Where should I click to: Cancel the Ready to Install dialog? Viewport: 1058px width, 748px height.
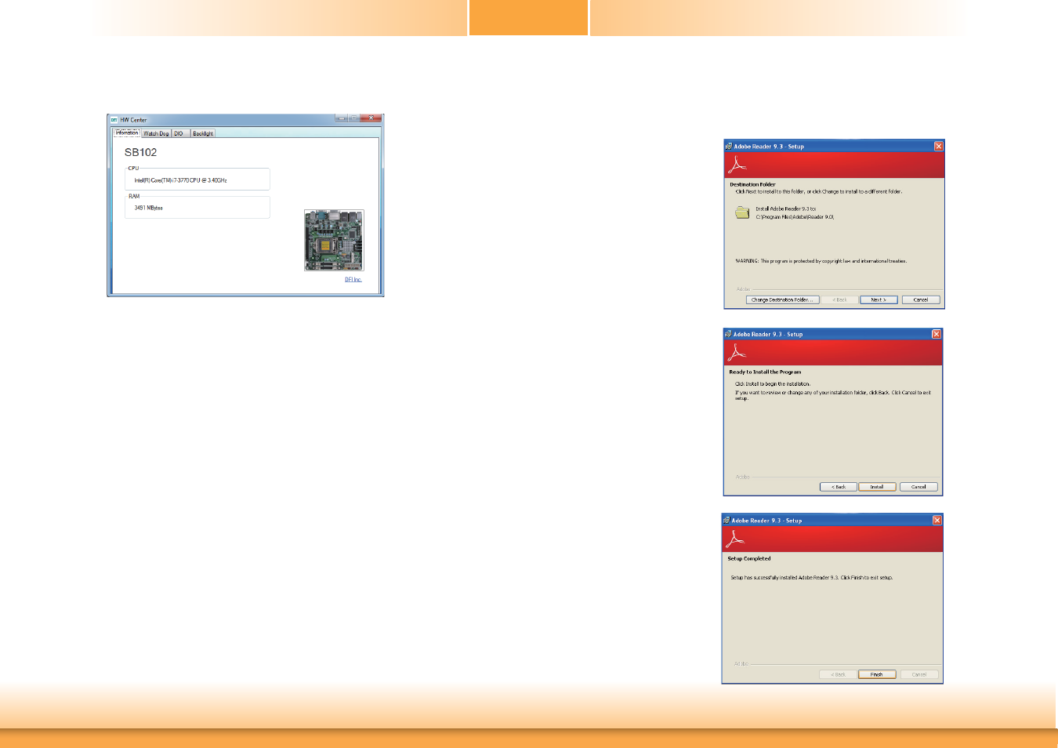[x=919, y=487]
